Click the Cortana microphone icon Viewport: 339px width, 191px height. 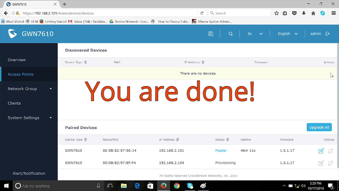(x=98, y=186)
